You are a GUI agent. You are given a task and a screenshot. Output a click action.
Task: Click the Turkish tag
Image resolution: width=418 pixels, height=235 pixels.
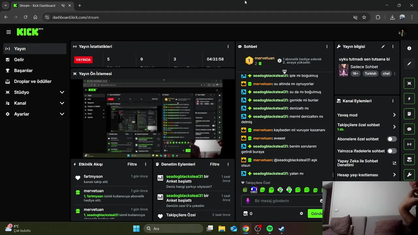(x=371, y=74)
